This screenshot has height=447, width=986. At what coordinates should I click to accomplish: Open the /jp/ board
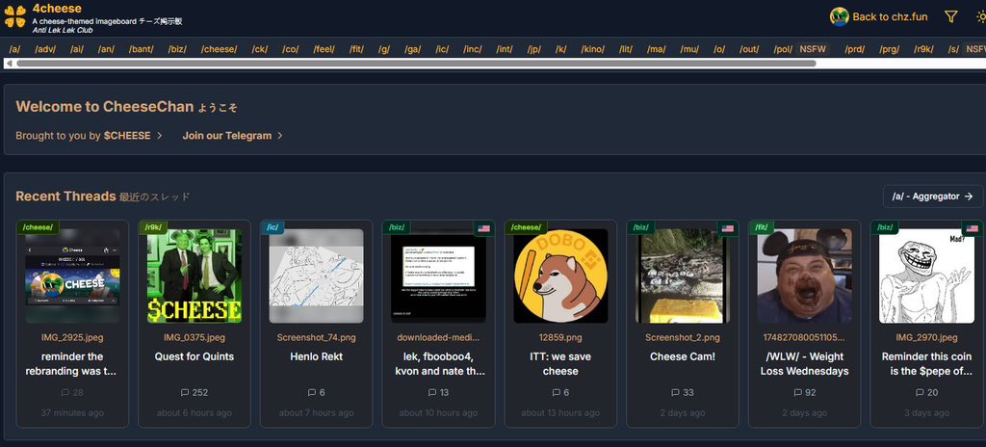[534, 49]
